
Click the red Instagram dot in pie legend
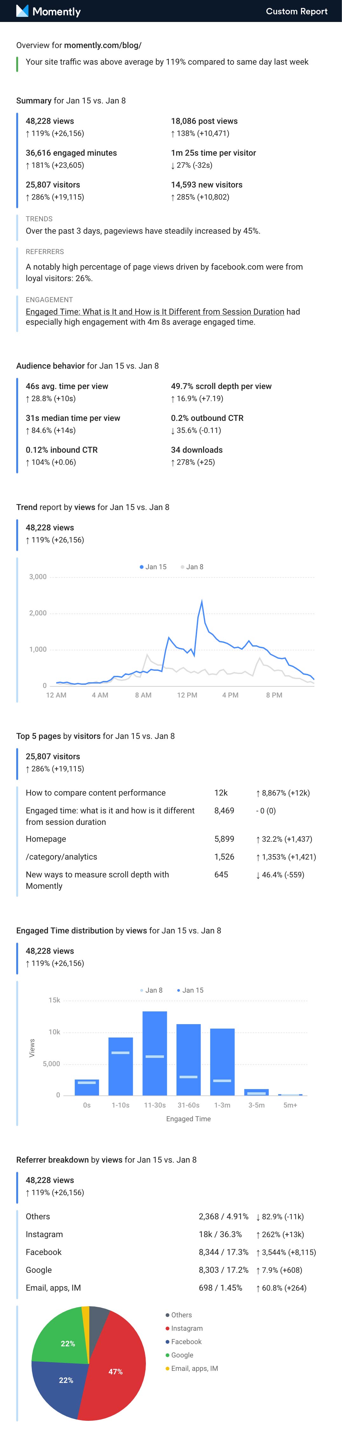pos(168,1328)
